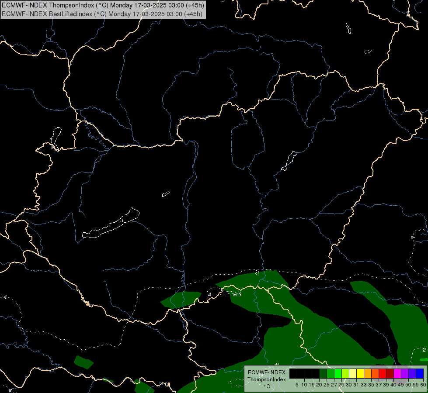Viewport: 428px width, 393px height.
Task: Click the legend scale value 50
Action: point(408,385)
